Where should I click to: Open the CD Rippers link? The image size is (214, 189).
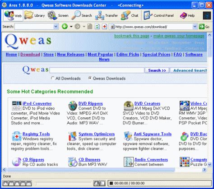(x=33, y=159)
